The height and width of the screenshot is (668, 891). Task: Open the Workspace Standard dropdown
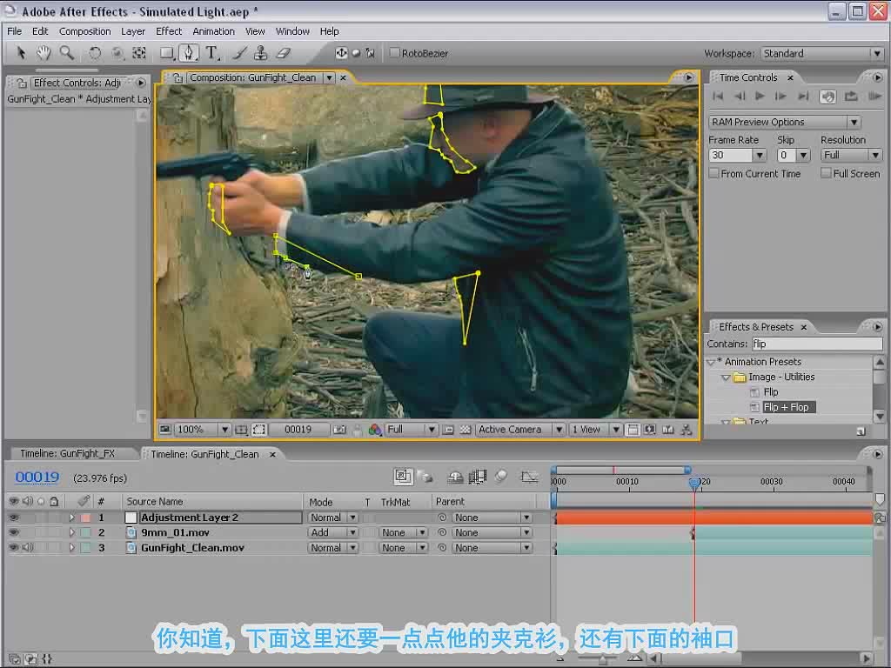(821, 53)
